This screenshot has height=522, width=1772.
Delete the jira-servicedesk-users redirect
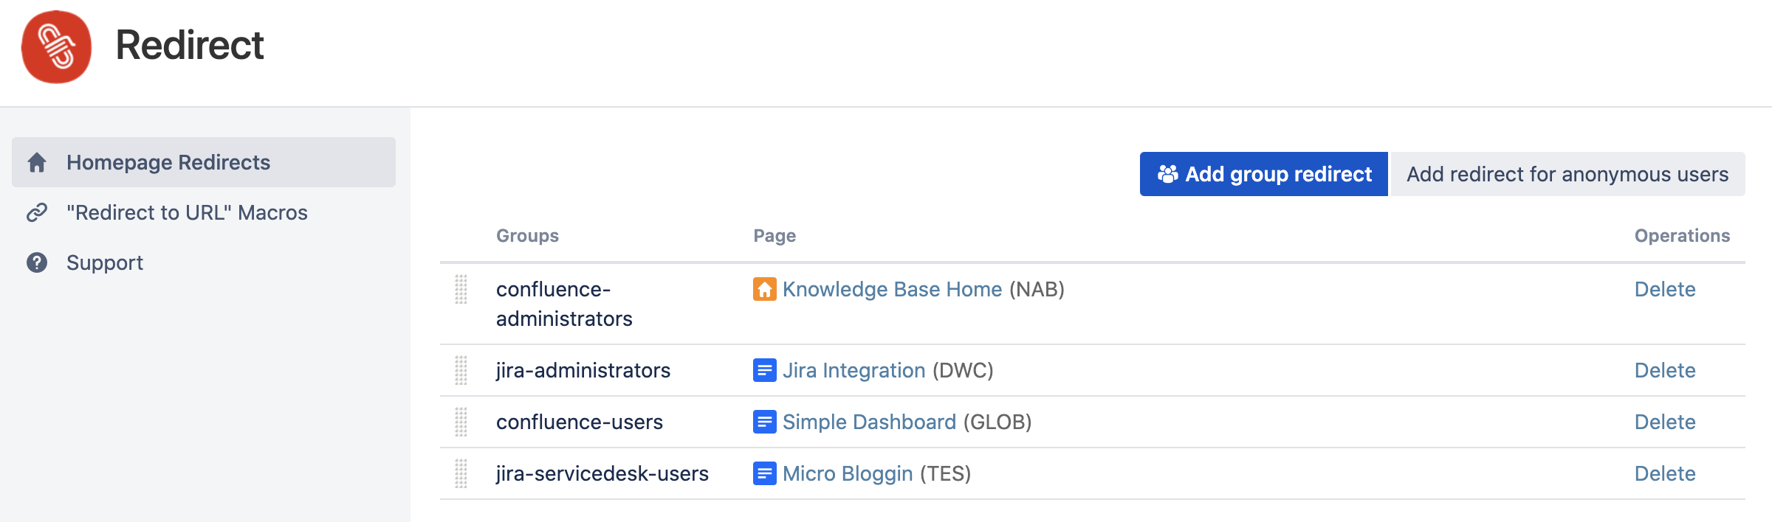1664,473
